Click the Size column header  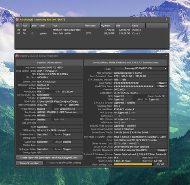123,26
